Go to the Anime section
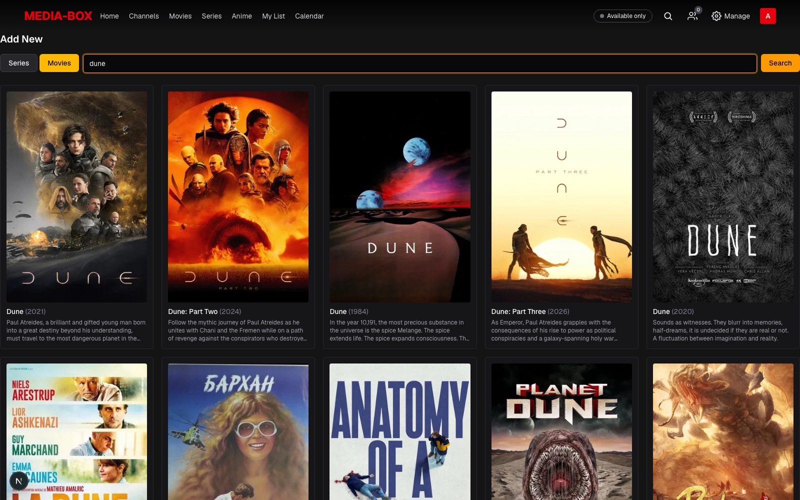Screen dimensions: 800x500 [x=242, y=16]
